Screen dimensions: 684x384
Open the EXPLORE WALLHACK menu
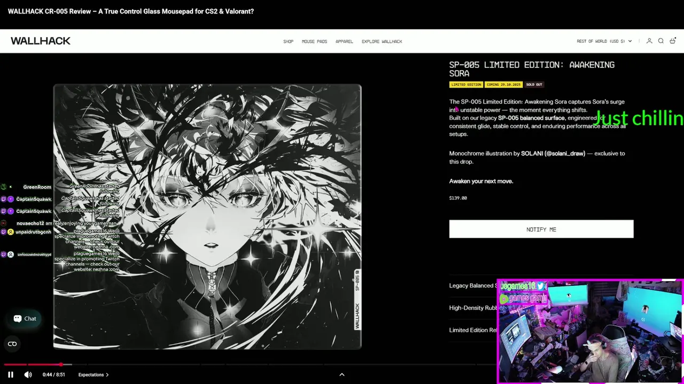tap(382, 41)
